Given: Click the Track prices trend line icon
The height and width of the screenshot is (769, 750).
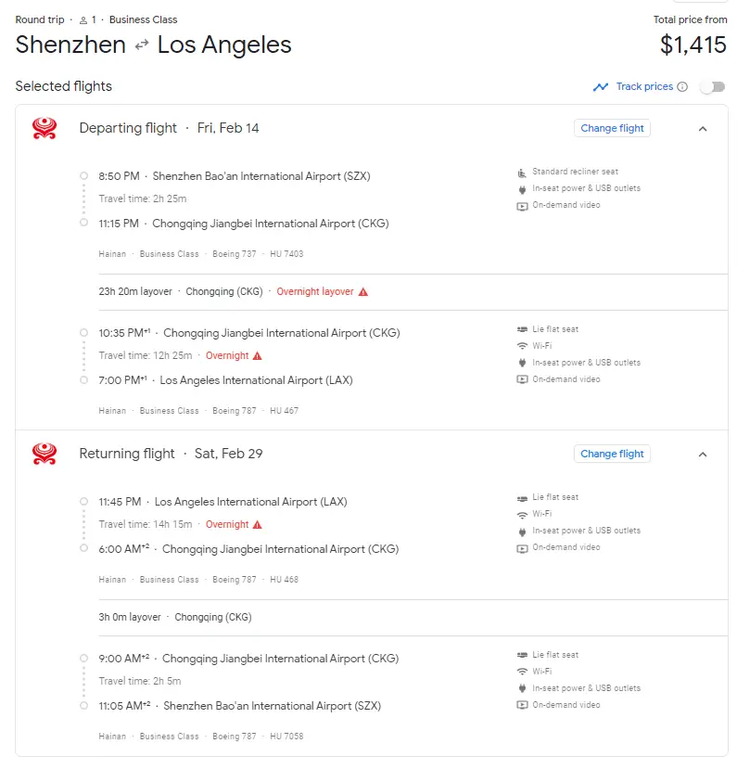Looking at the screenshot, I should pyautogui.click(x=601, y=87).
